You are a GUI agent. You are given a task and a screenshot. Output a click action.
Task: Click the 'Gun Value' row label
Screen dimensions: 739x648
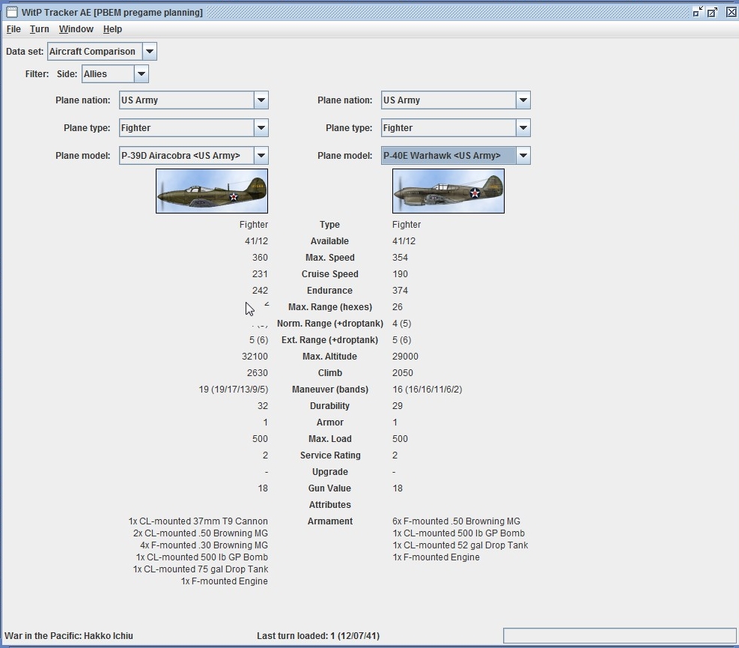[x=330, y=488]
